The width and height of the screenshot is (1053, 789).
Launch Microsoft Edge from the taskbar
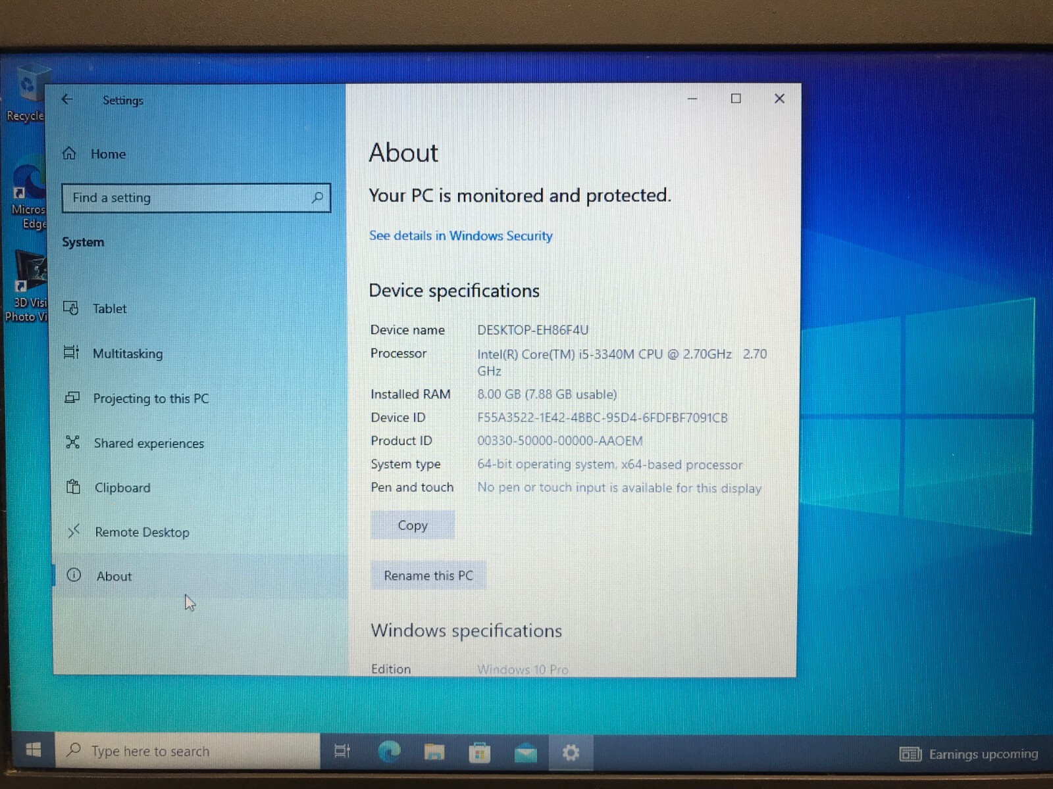click(x=389, y=751)
